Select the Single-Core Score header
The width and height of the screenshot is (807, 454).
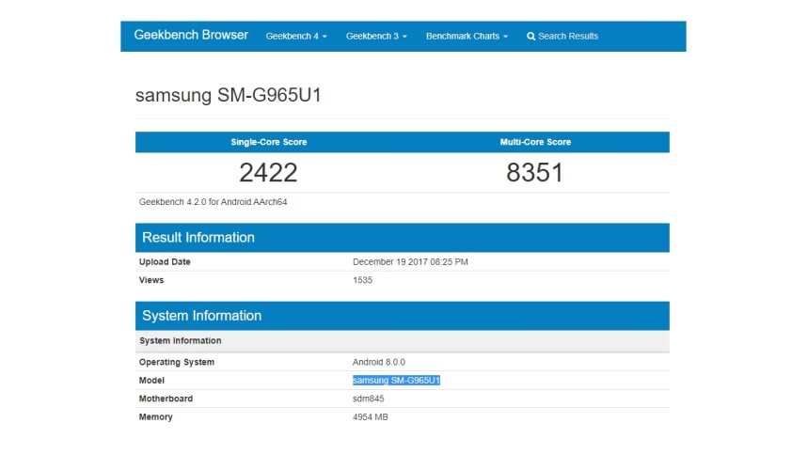click(269, 142)
